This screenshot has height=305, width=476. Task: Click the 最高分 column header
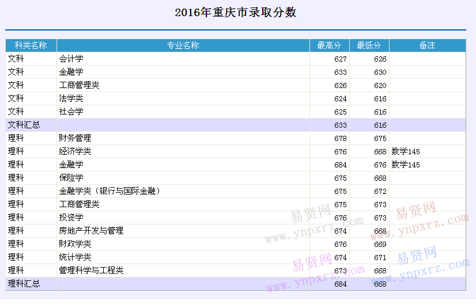coord(329,45)
